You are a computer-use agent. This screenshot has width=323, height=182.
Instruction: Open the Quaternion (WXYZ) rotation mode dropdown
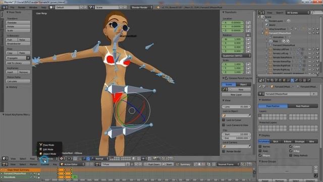pos(236,56)
